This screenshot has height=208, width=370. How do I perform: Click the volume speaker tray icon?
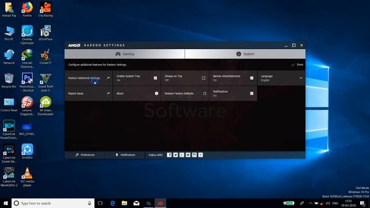pos(328,203)
